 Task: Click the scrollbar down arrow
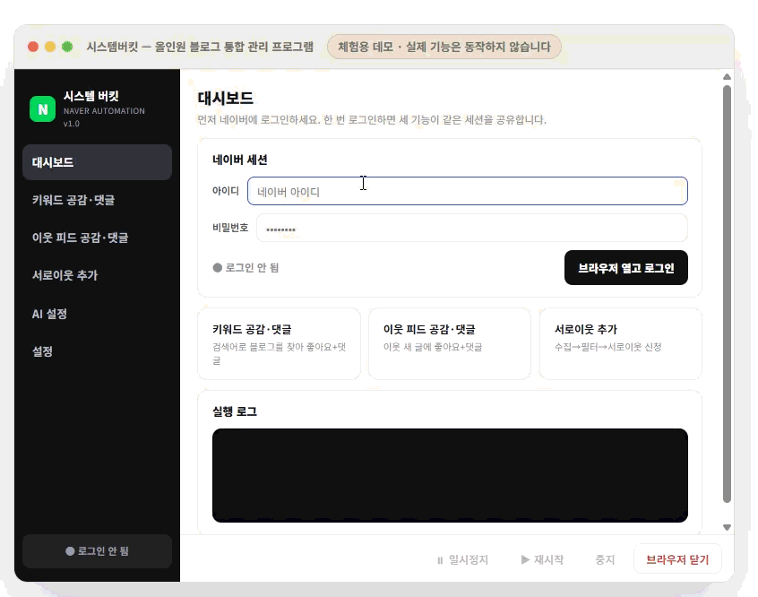[727, 527]
